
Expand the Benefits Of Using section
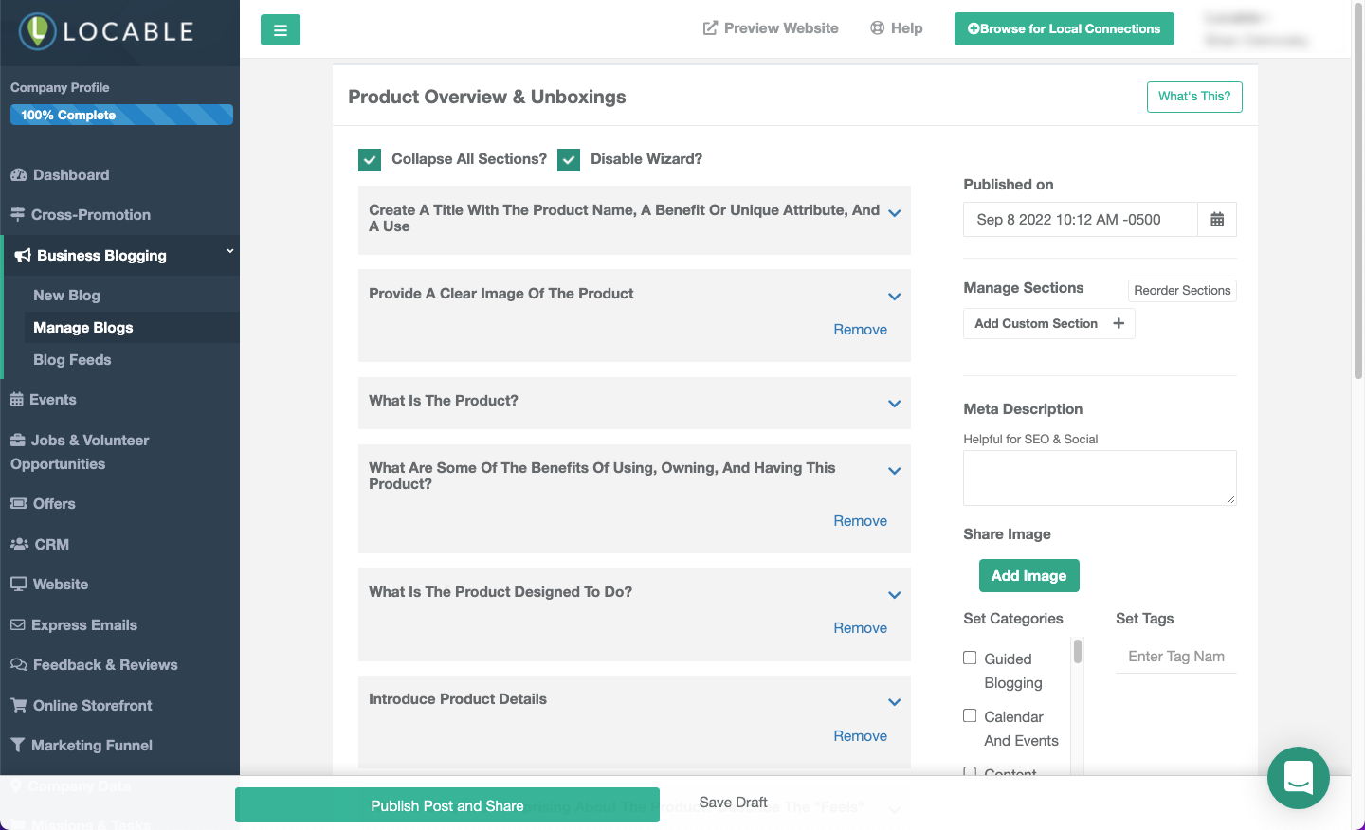(894, 471)
